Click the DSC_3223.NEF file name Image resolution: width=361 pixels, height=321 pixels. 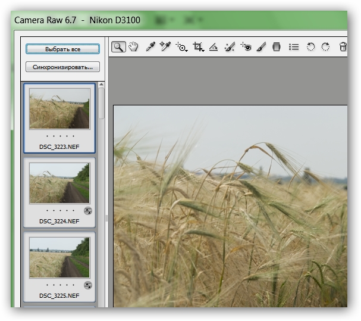[x=59, y=147]
